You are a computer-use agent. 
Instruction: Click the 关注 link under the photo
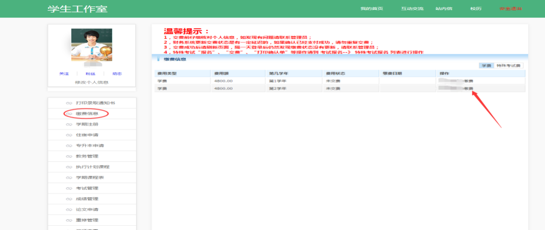pyautogui.click(x=64, y=74)
